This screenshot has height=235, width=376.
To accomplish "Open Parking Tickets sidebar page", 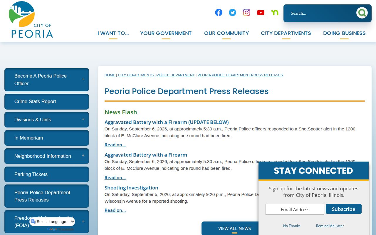I will pyautogui.click(x=47, y=174).
